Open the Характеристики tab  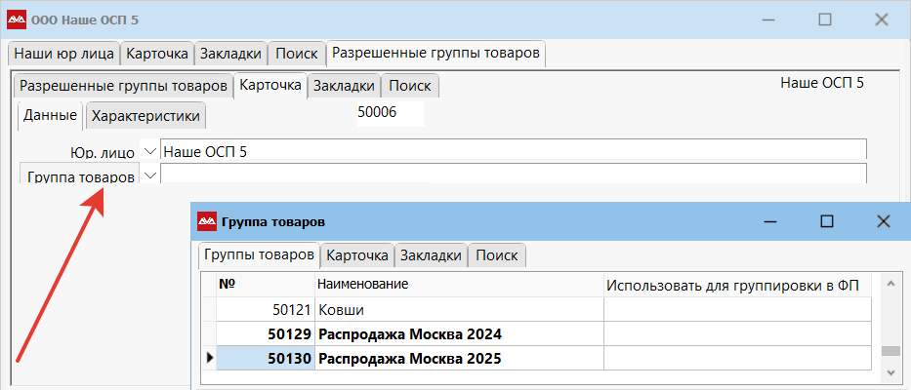point(145,116)
